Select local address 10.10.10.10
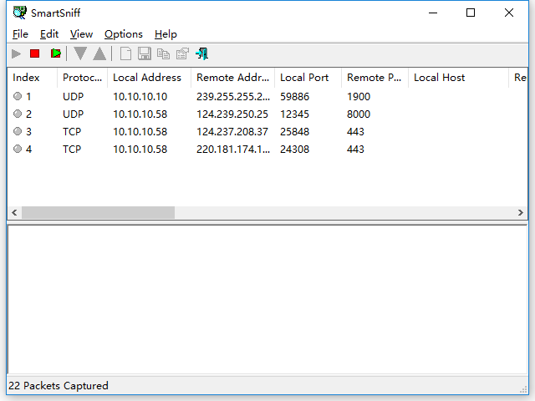Viewport: 535px width, 401px height. coord(140,97)
